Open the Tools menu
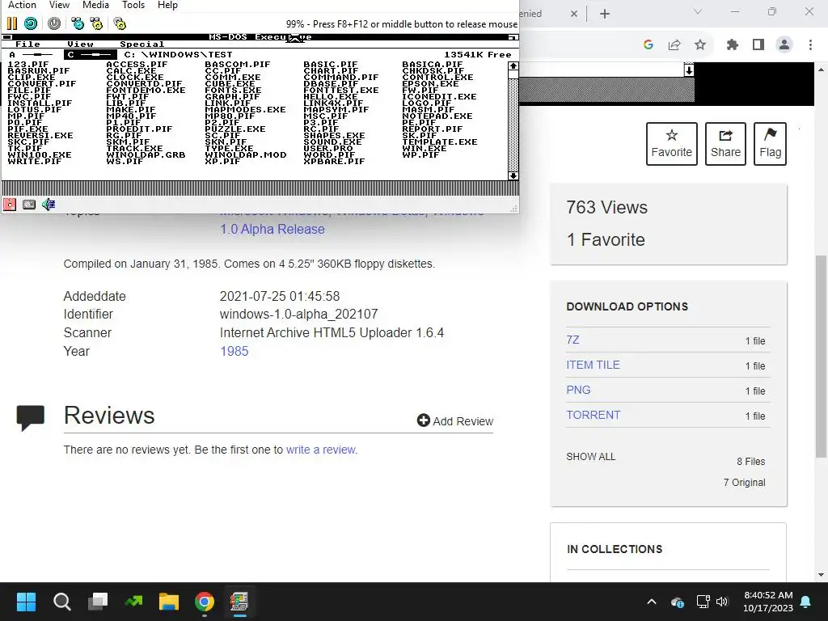828x621 pixels. pyautogui.click(x=133, y=5)
